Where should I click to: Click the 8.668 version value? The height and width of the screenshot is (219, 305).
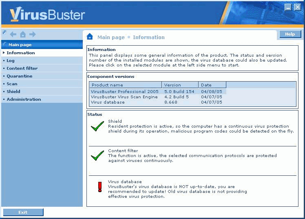[x=171, y=102]
